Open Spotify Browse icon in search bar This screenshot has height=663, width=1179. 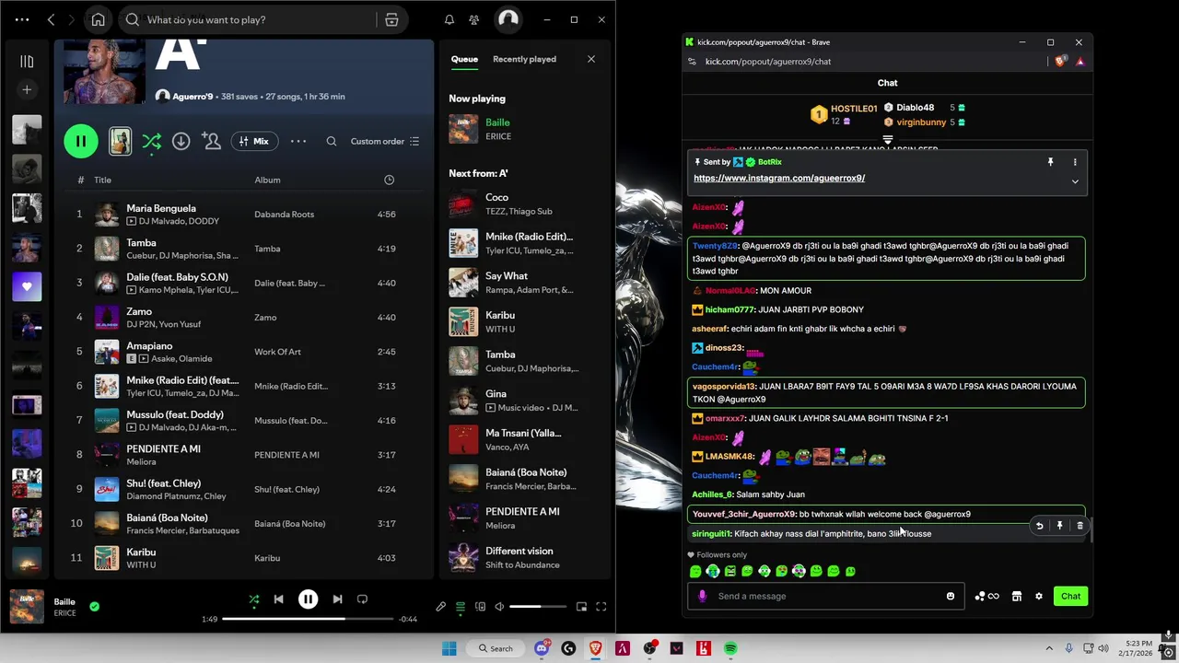click(391, 19)
